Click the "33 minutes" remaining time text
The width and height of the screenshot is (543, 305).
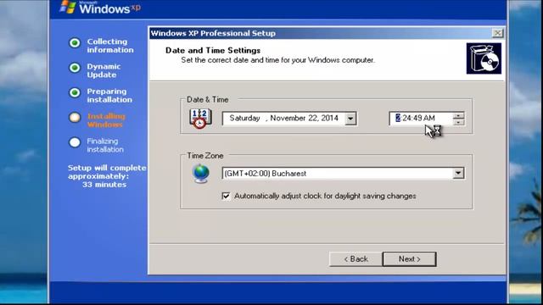104,185
